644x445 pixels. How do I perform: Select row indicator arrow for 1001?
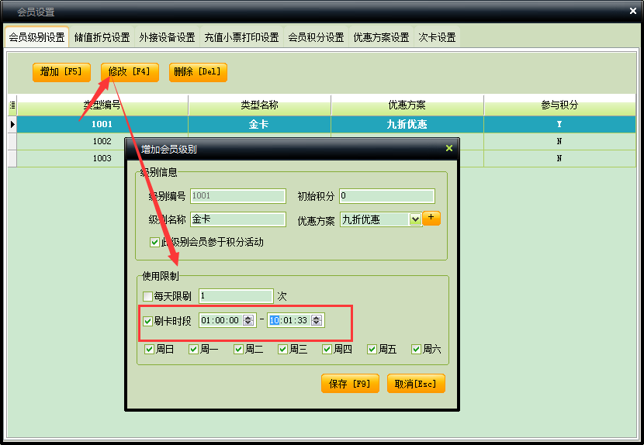coord(12,124)
